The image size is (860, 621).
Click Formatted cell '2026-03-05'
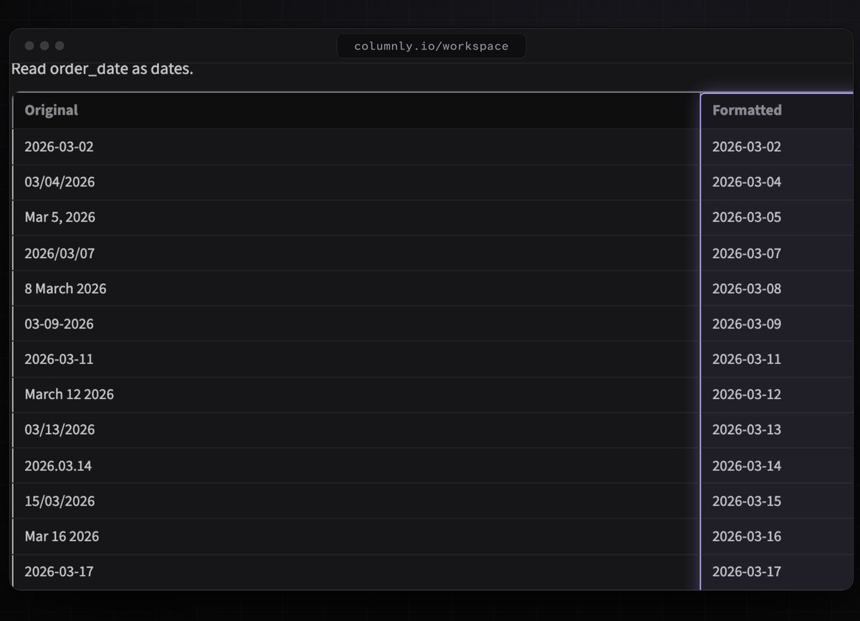(x=777, y=217)
